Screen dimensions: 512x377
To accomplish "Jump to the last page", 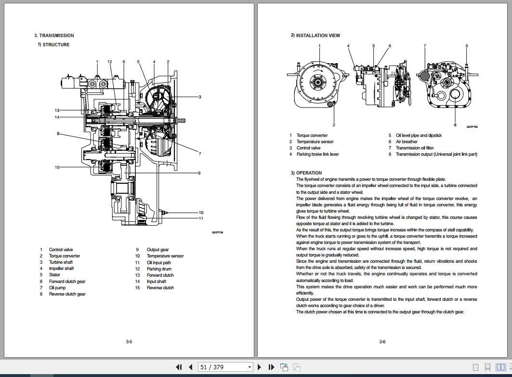I will [x=271, y=367].
